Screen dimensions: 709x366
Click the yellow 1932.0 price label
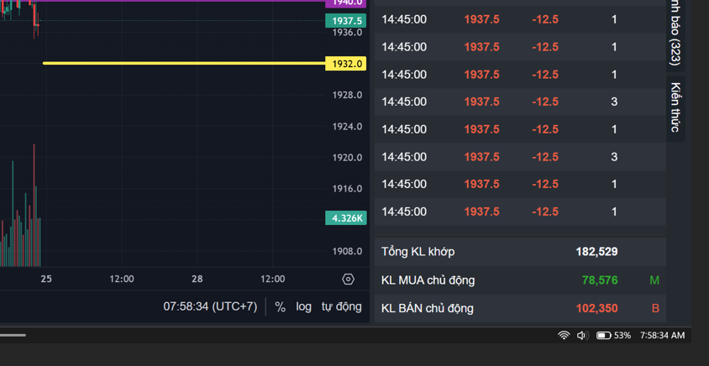(346, 64)
